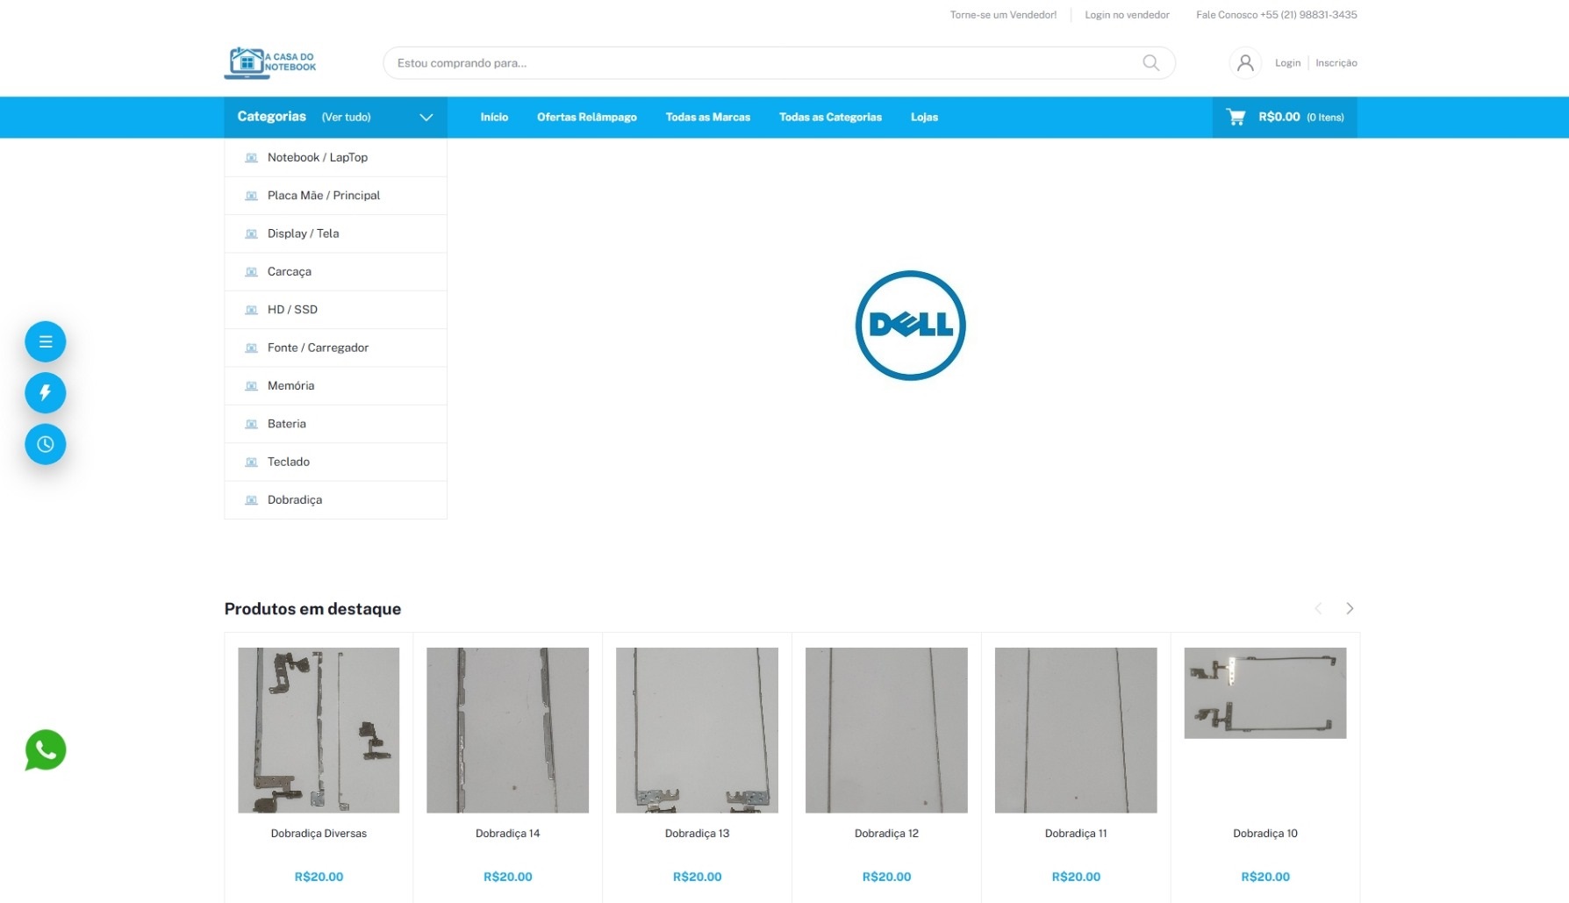Click the Bateria category icon
This screenshot has width=1569, height=903.
pos(251,424)
